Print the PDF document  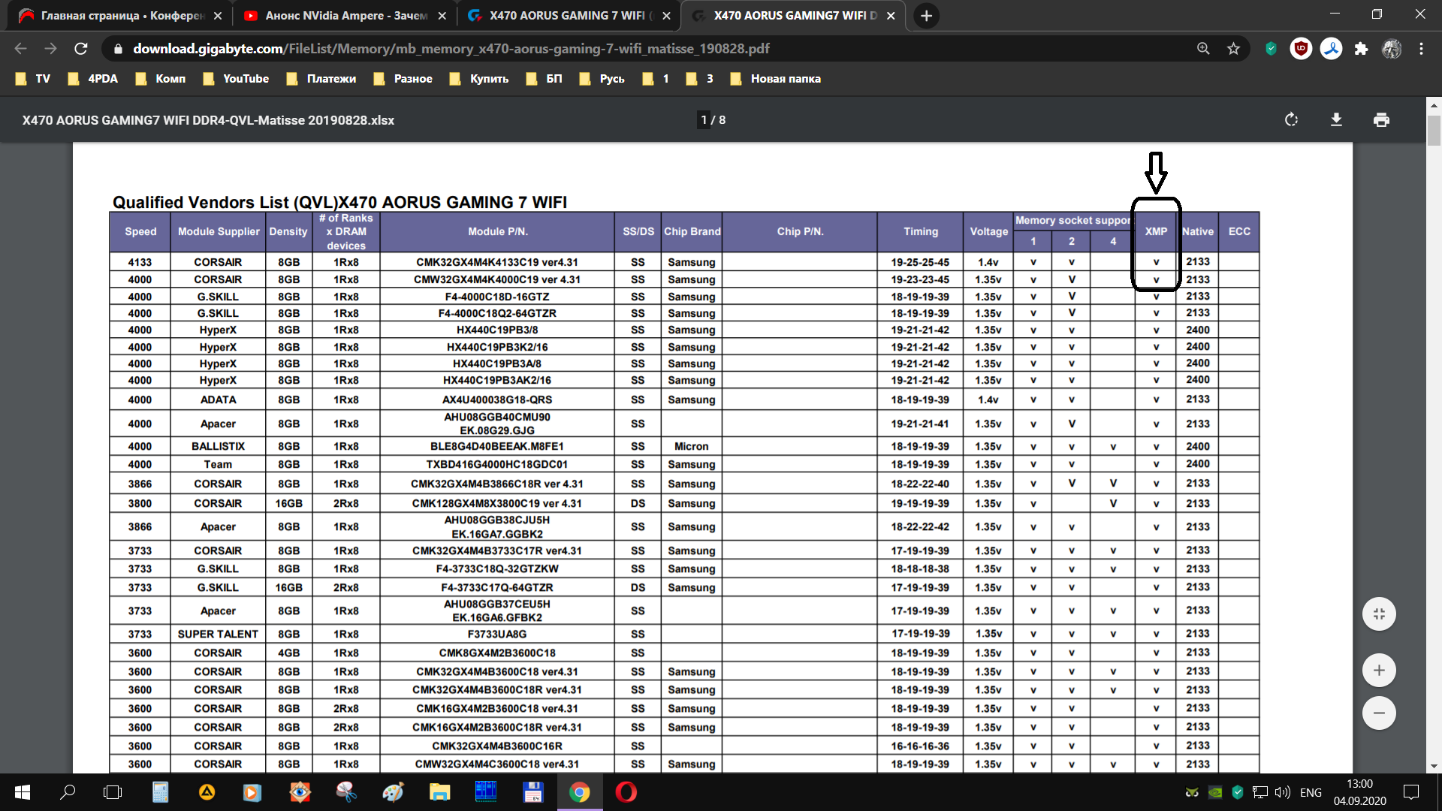tap(1381, 120)
